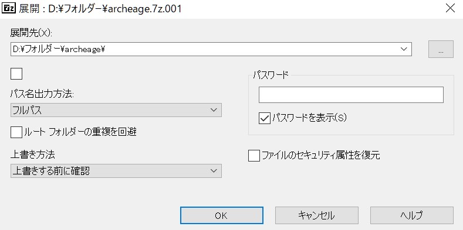Click the 展開先(X): label
This screenshot has width=463, height=230.
(31, 33)
